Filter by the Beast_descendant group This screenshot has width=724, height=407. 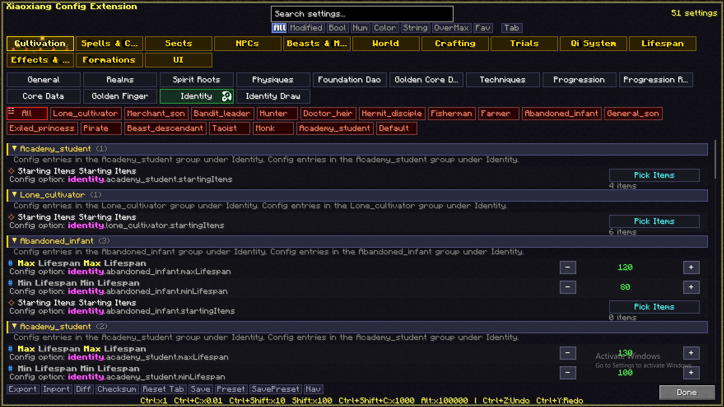coord(165,128)
